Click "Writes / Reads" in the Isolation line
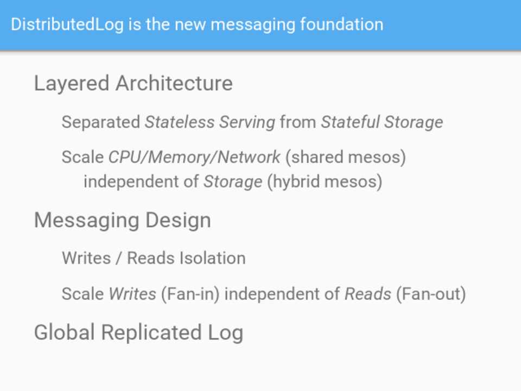The height and width of the screenshot is (391, 521). click(x=118, y=258)
